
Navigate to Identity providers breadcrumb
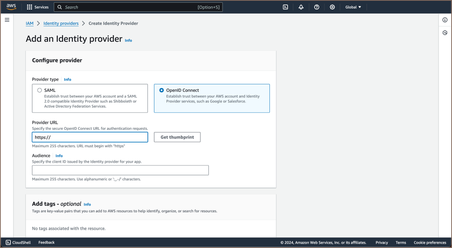pos(61,23)
